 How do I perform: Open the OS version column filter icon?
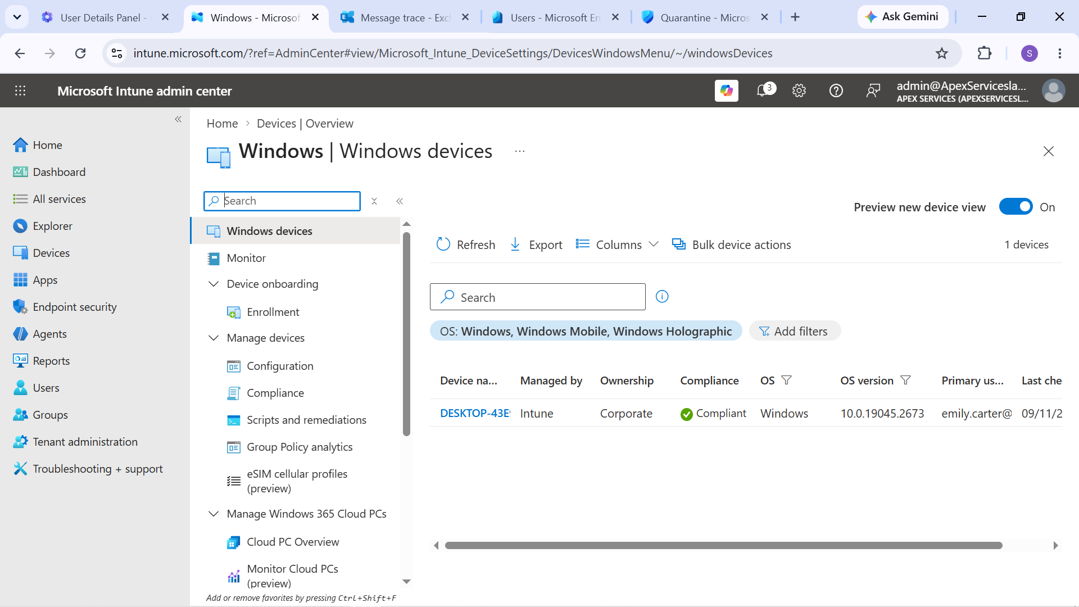click(905, 380)
